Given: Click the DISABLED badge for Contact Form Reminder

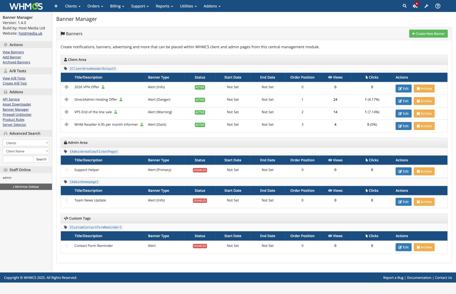Looking at the screenshot, I should [200, 246].
